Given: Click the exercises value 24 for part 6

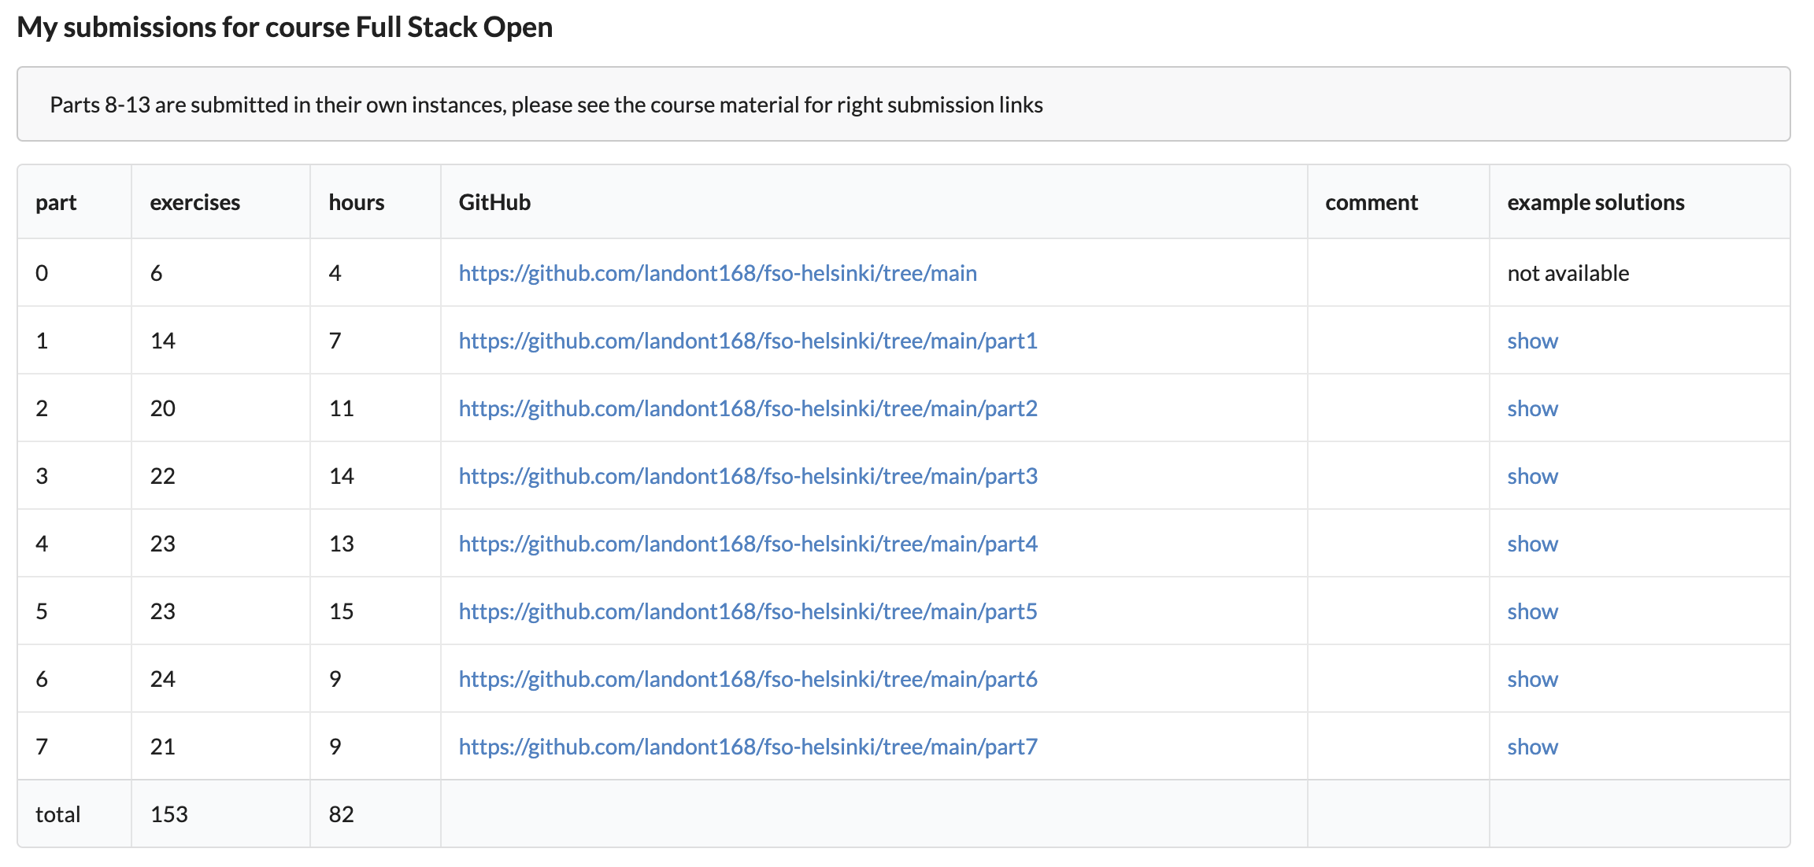Looking at the screenshot, I should (x=162, y=679).
